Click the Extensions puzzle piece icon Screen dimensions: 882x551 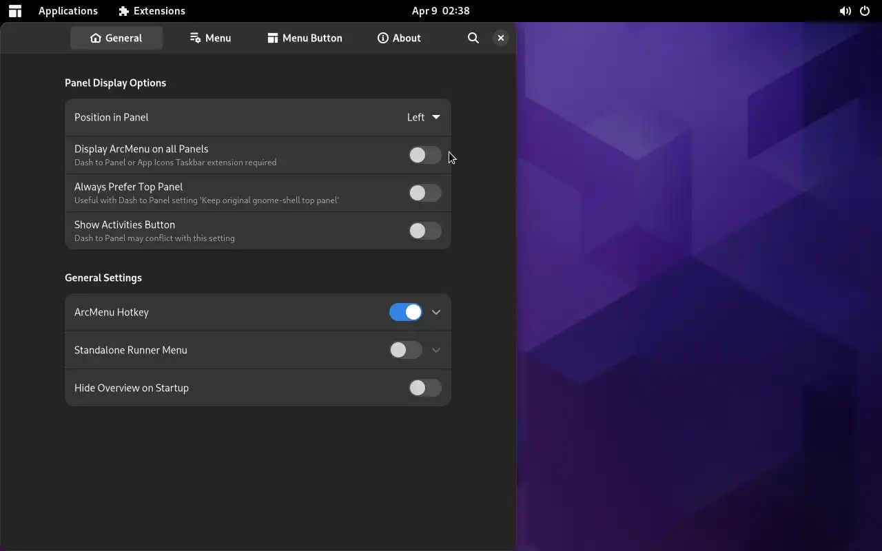coord(124,11)
